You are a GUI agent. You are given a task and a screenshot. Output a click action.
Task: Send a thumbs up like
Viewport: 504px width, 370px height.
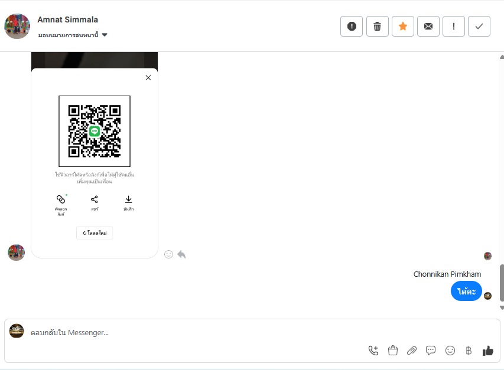click(487, 351)
